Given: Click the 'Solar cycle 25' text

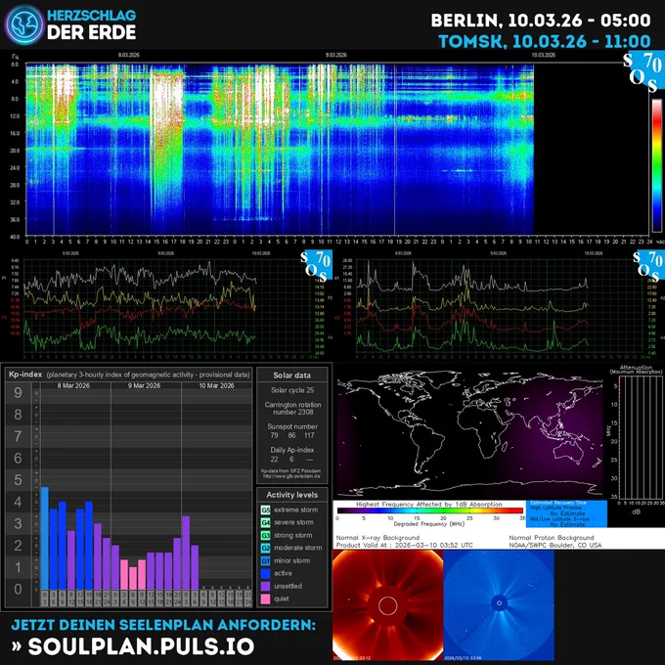Looking at the screenshot, I should pyautogui.click(x=292, y=390).
